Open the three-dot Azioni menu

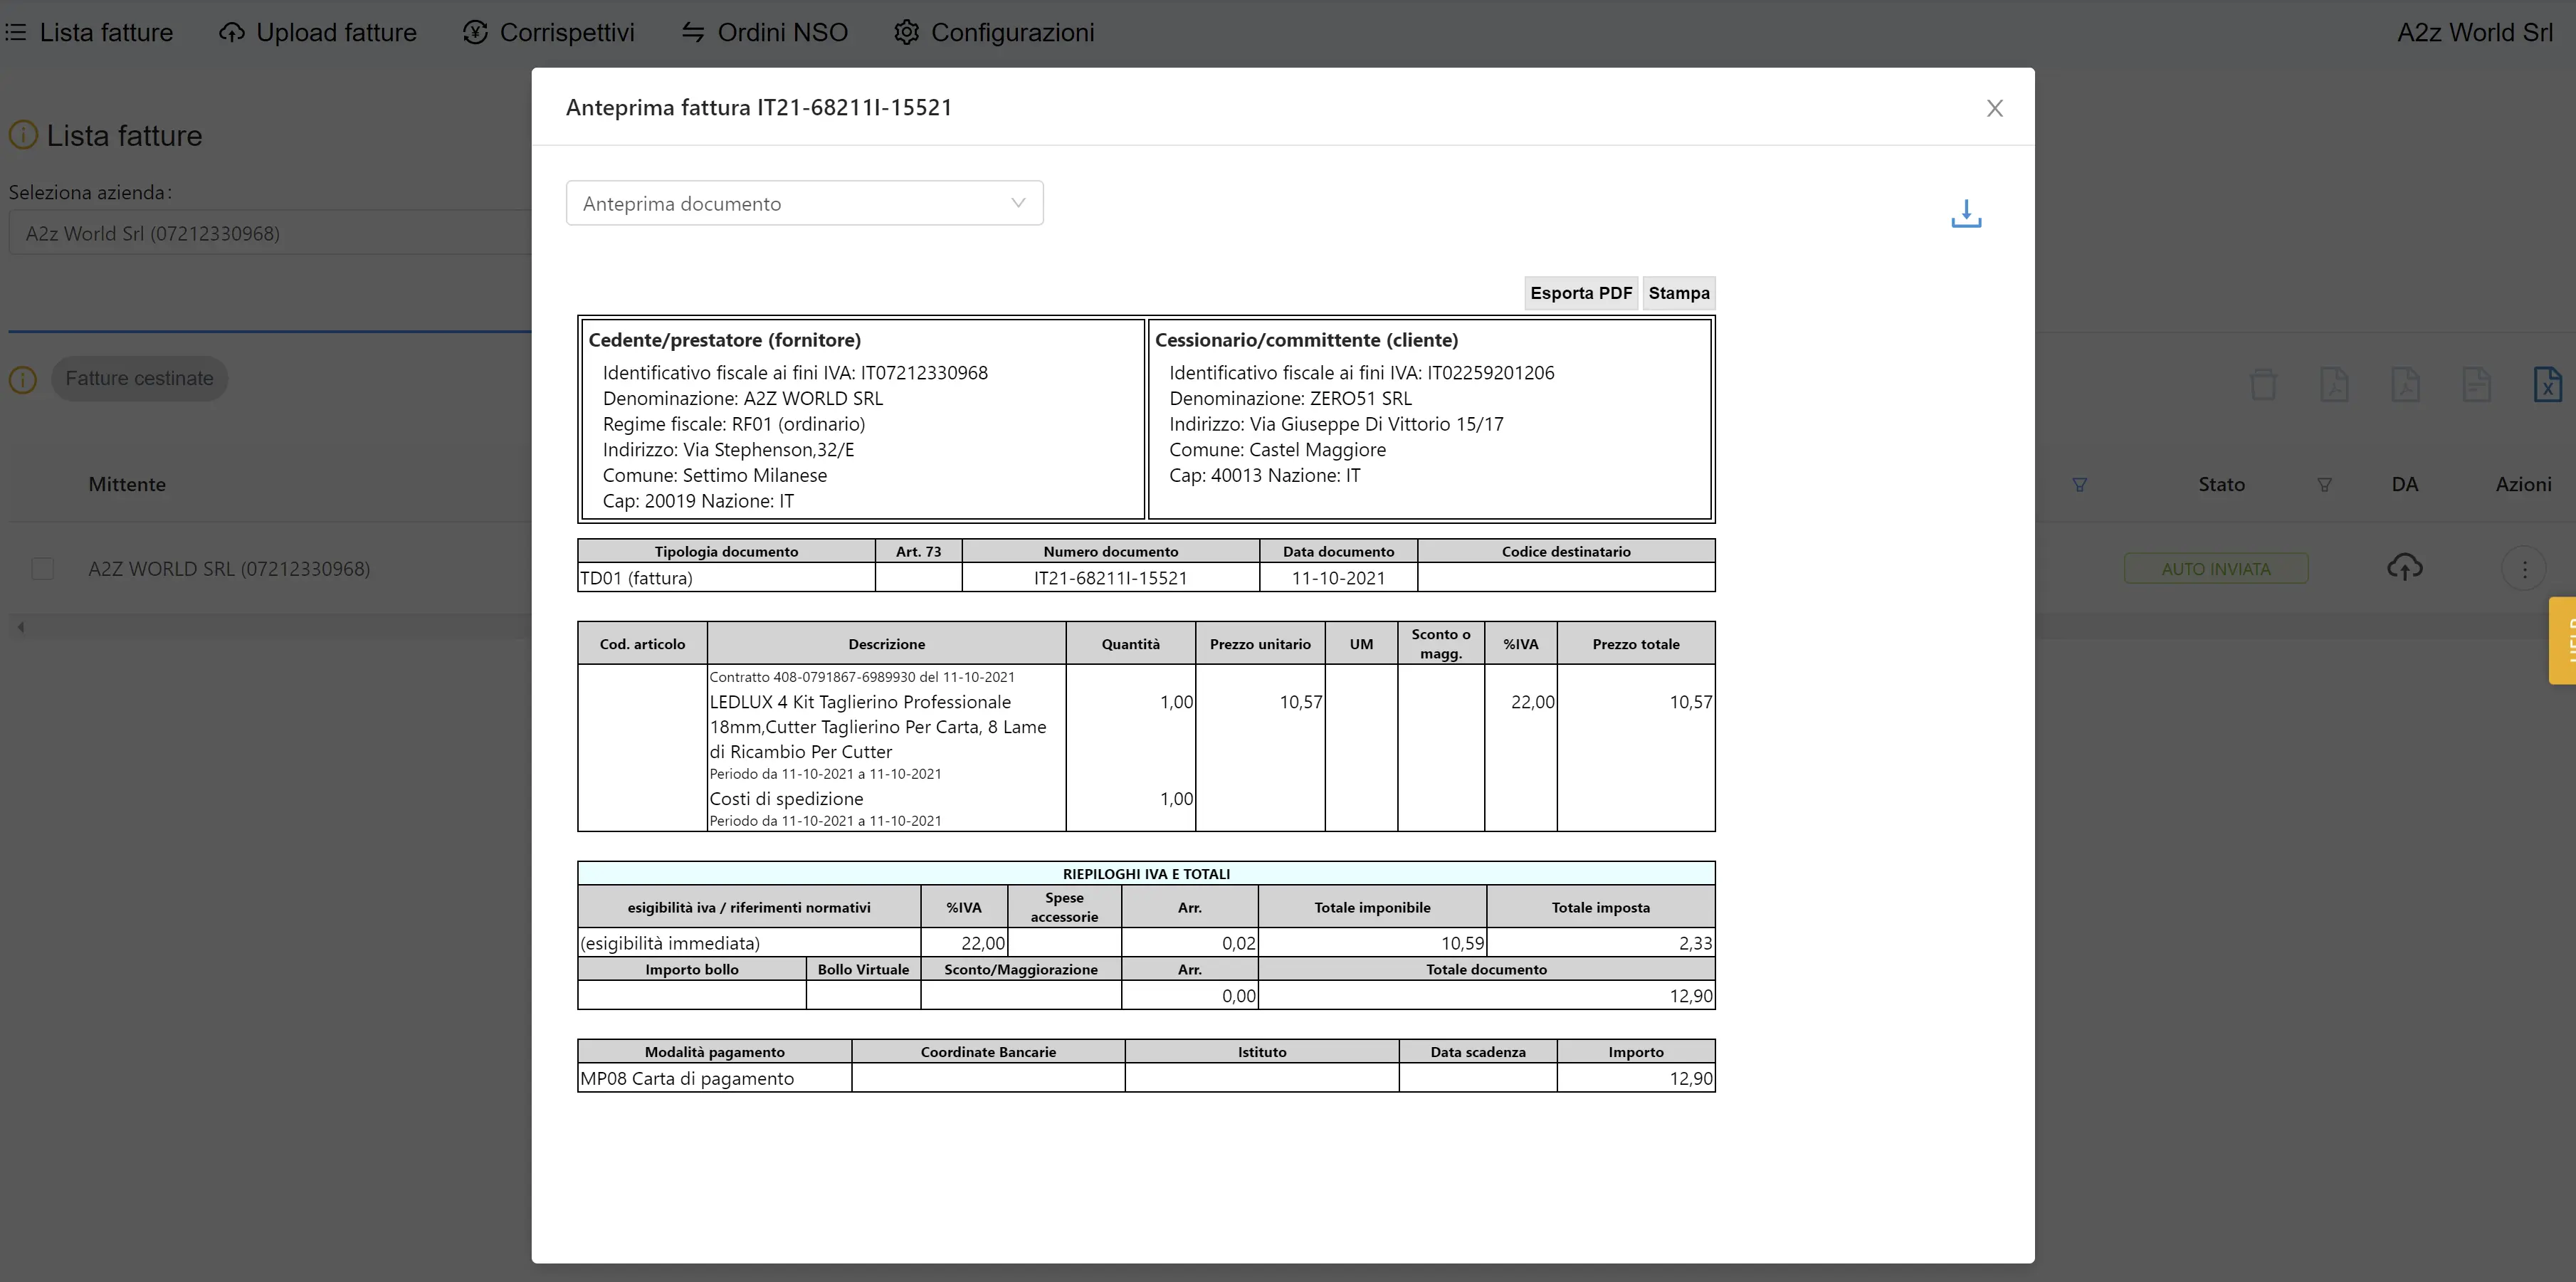coord(2523,569)
